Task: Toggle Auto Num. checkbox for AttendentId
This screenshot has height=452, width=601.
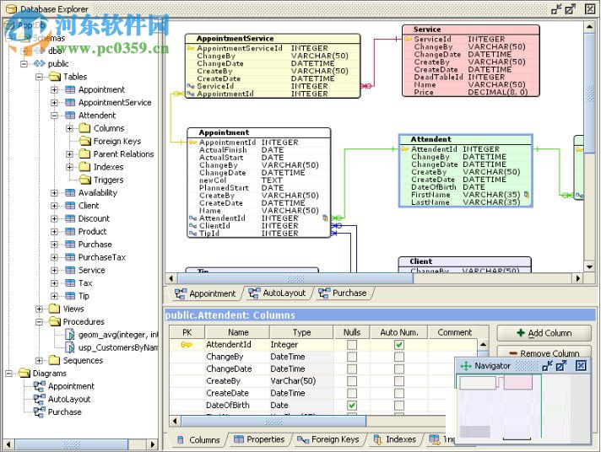Action: pos(399,345)
